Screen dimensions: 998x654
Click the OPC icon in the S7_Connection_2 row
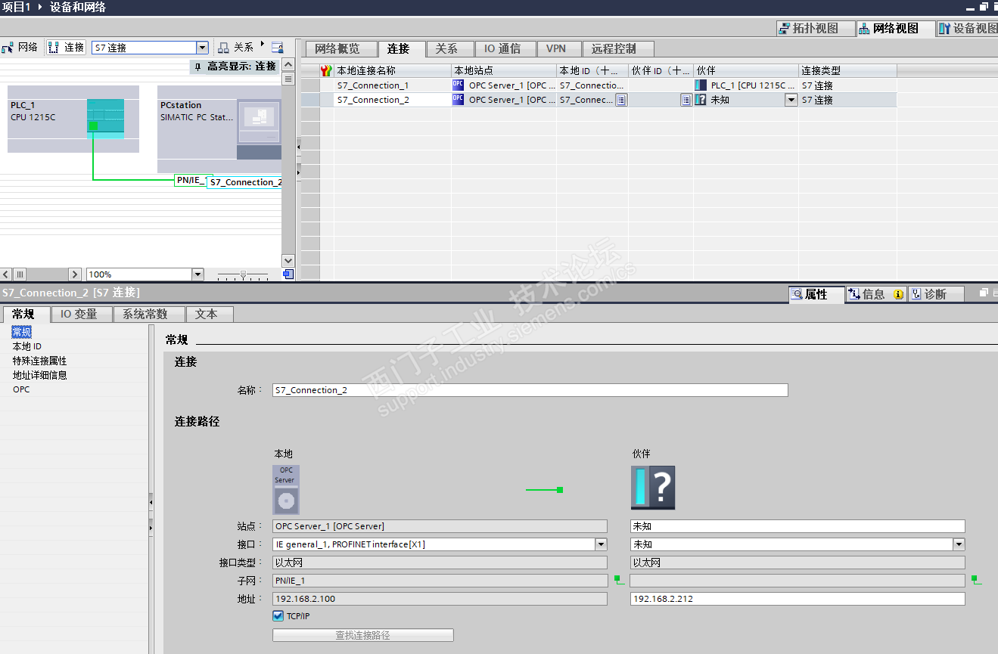(458, 100)
